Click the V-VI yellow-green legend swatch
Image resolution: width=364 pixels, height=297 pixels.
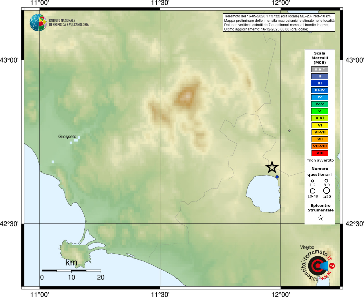tap(320, 118)
